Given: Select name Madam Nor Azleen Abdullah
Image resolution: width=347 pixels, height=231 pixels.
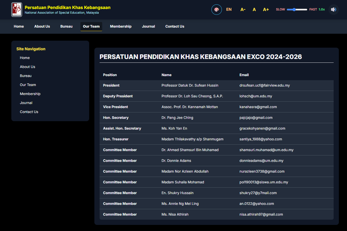Looking at the screenshot, I should [185, 171].
